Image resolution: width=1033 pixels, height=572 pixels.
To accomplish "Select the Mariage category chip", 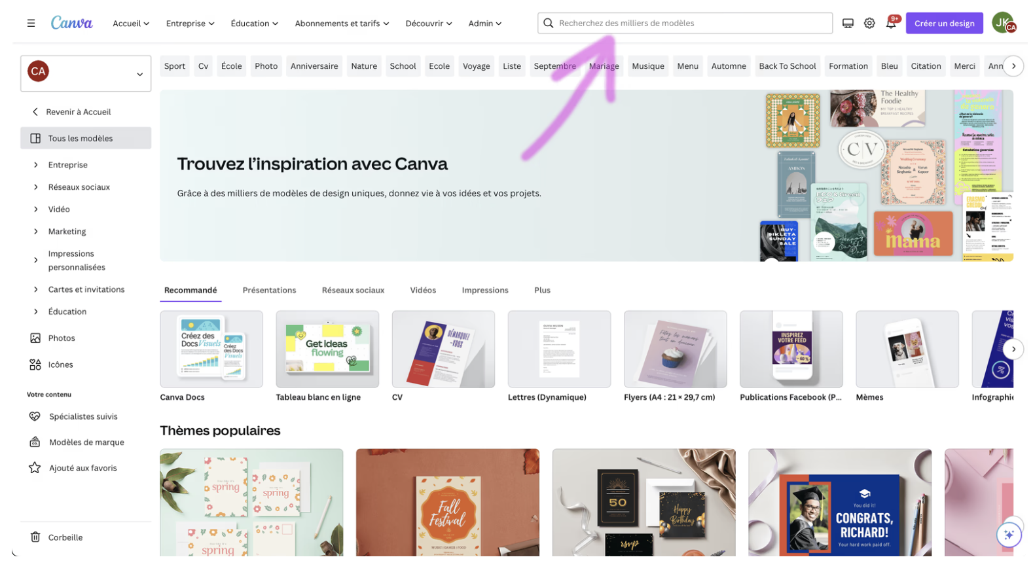I will (x=604, y=66).
